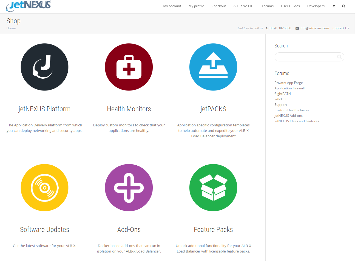Open the jetPACKS title link
The height and width of the screenshot is (261, 355).
(x=213, y=109)
